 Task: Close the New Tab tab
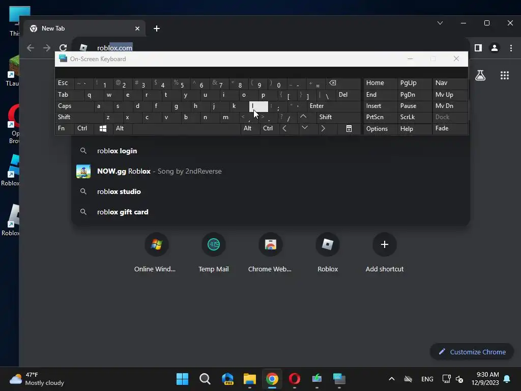coord(137,29)
